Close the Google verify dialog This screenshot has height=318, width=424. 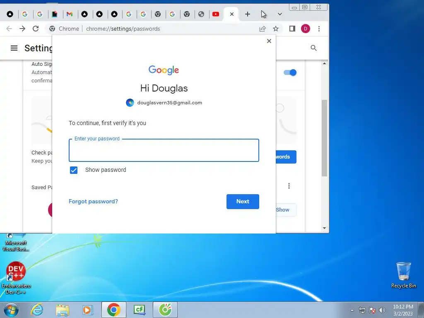pyautogui.click(x=269, y=41)
